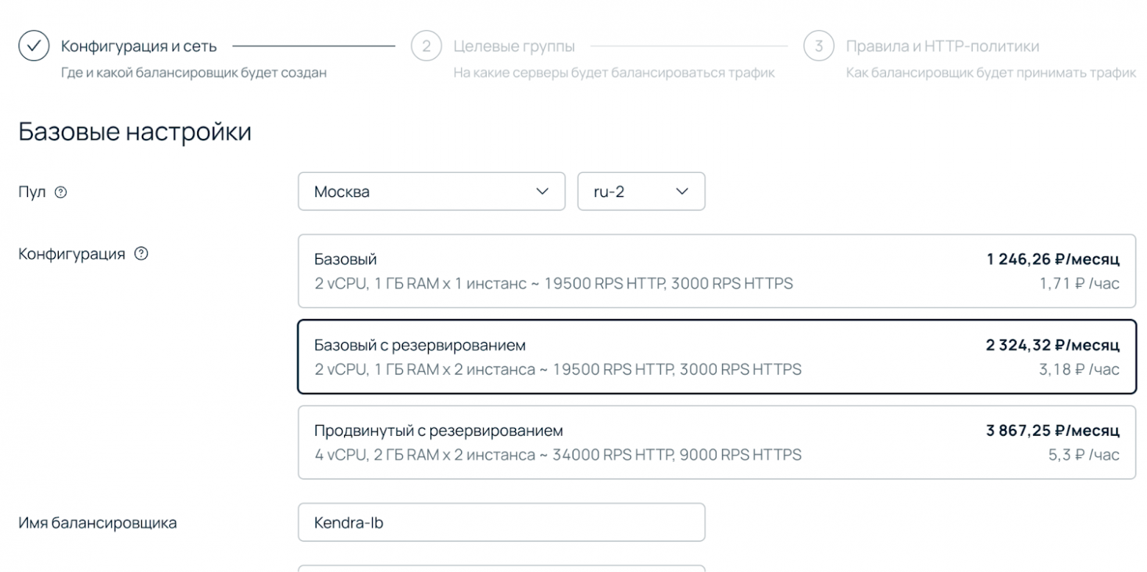The image size is (1147, 572).
Task: Open the "ru-2" segment dropdown
Action: click(640, 191)
